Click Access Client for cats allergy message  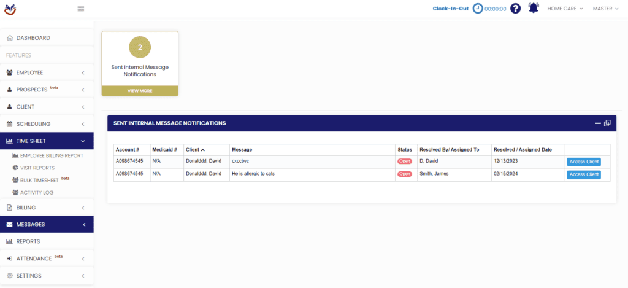(x=583, y=174)
